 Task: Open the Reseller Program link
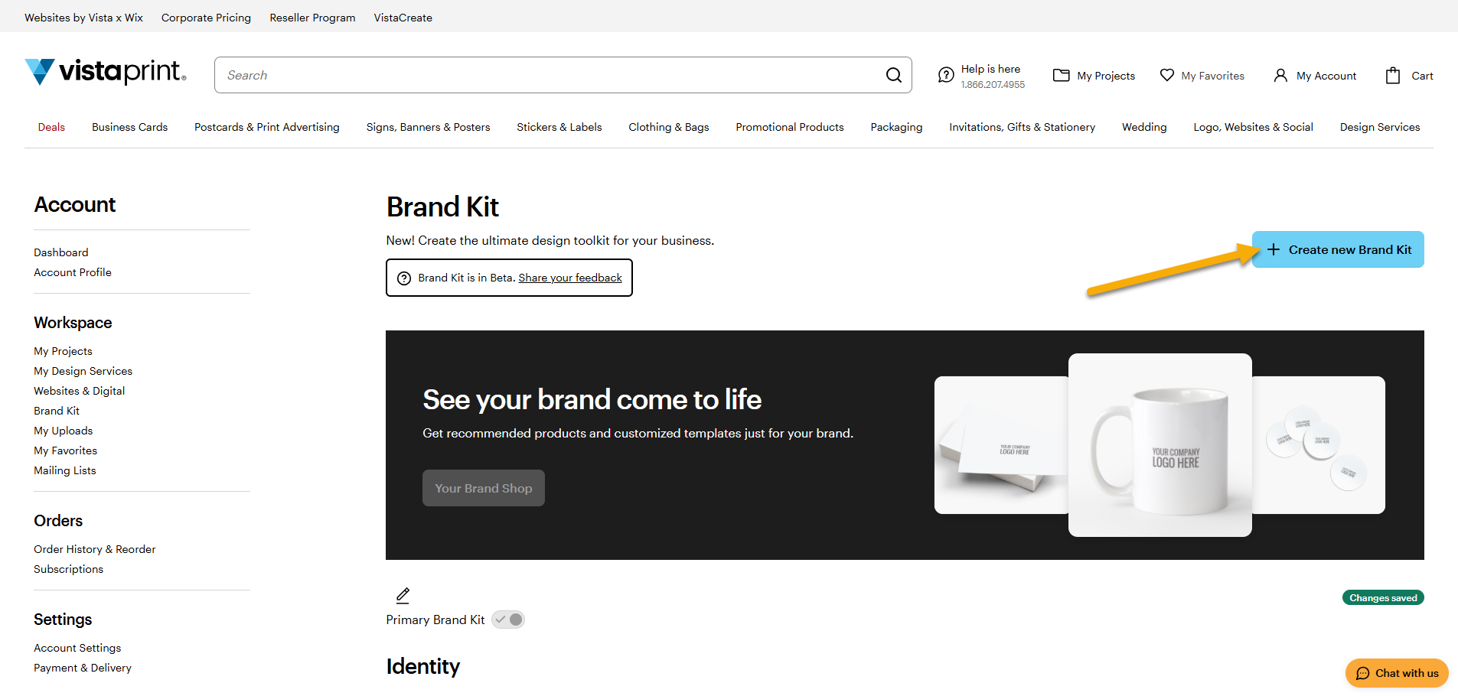312,18
